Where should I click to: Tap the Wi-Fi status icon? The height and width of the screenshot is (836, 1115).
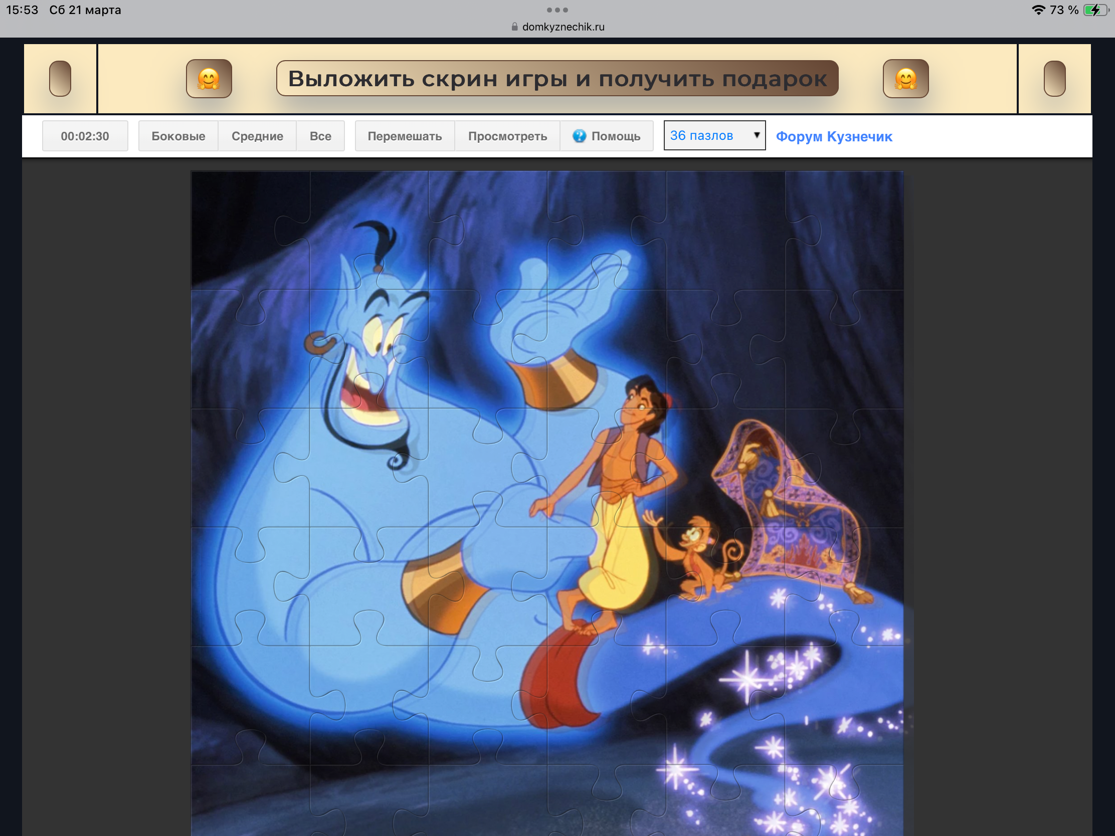point(1038,10)
